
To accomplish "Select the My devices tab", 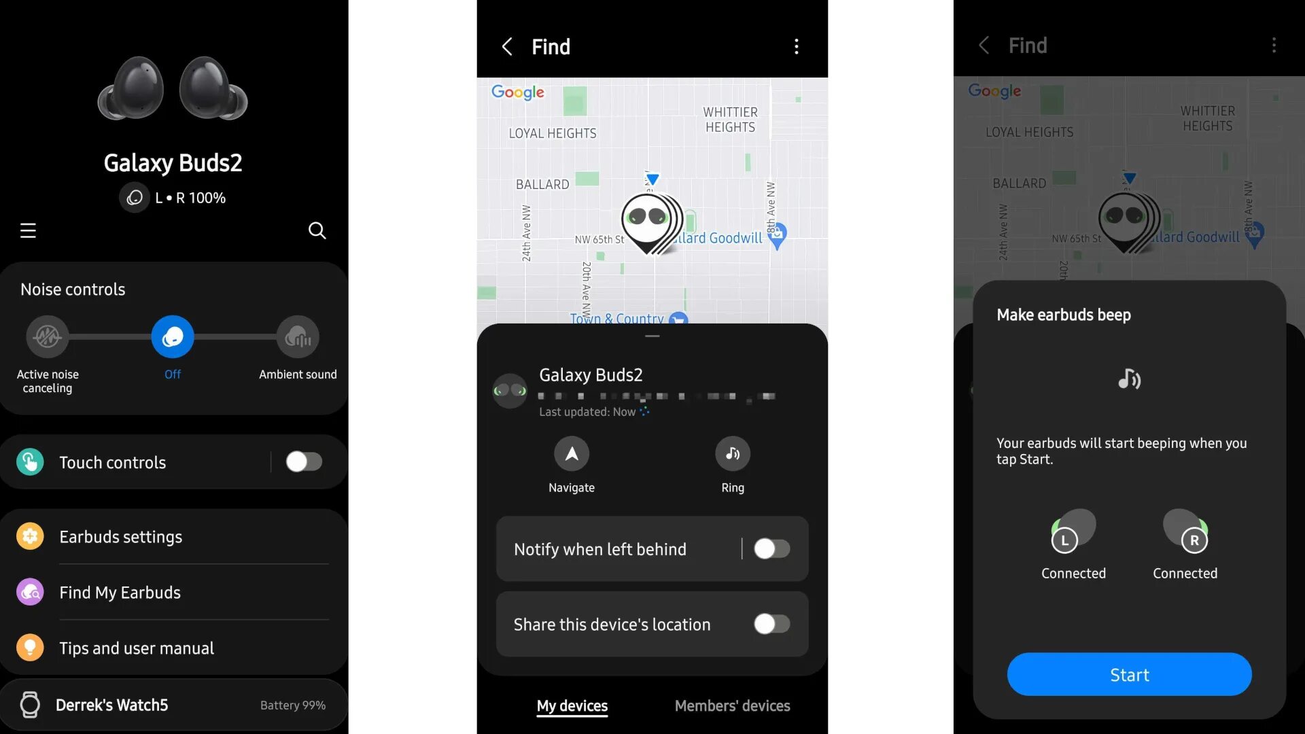I will click(x=572, y=705).
